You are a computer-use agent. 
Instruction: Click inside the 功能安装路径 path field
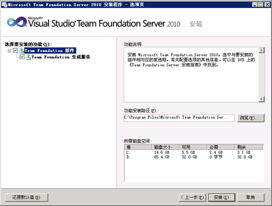pyautogui.click(x=179, y=118)
